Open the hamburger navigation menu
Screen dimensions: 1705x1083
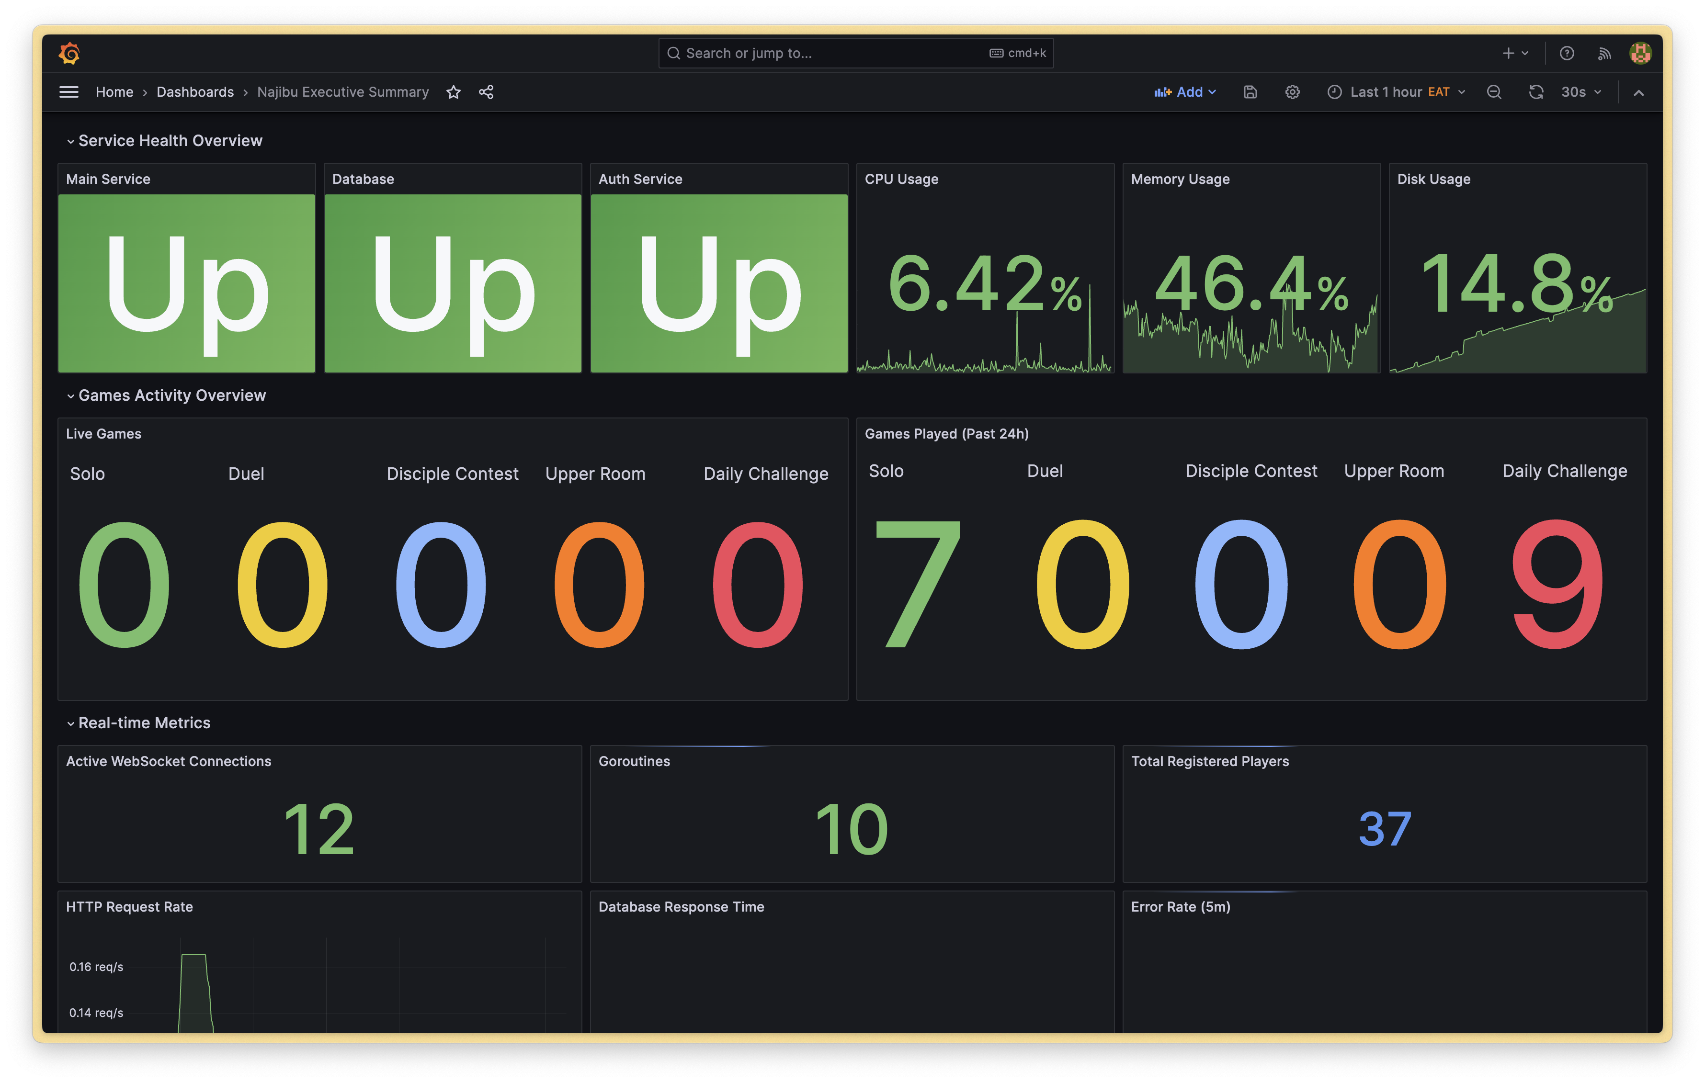point(68,92)
